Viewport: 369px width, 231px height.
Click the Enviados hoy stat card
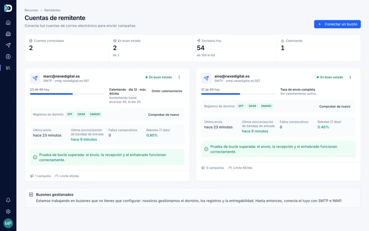pyautogui.click(x=234, y=48)
